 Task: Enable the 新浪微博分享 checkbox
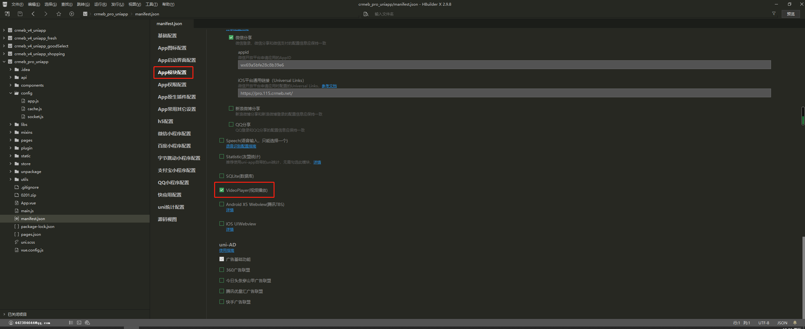pos(231,108)
